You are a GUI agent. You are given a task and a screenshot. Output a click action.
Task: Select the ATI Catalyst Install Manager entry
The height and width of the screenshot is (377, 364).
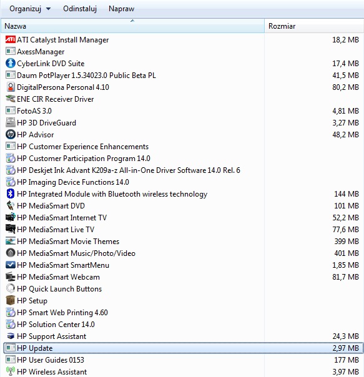[184, 40]
